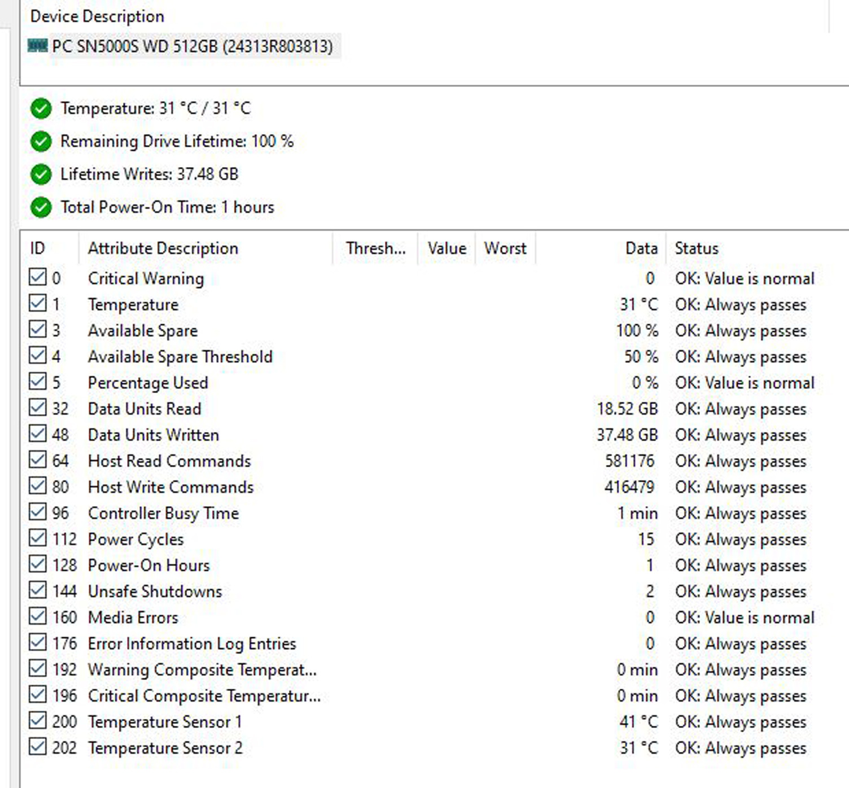Click the 'Device Description' heading label

click(97, 16)
